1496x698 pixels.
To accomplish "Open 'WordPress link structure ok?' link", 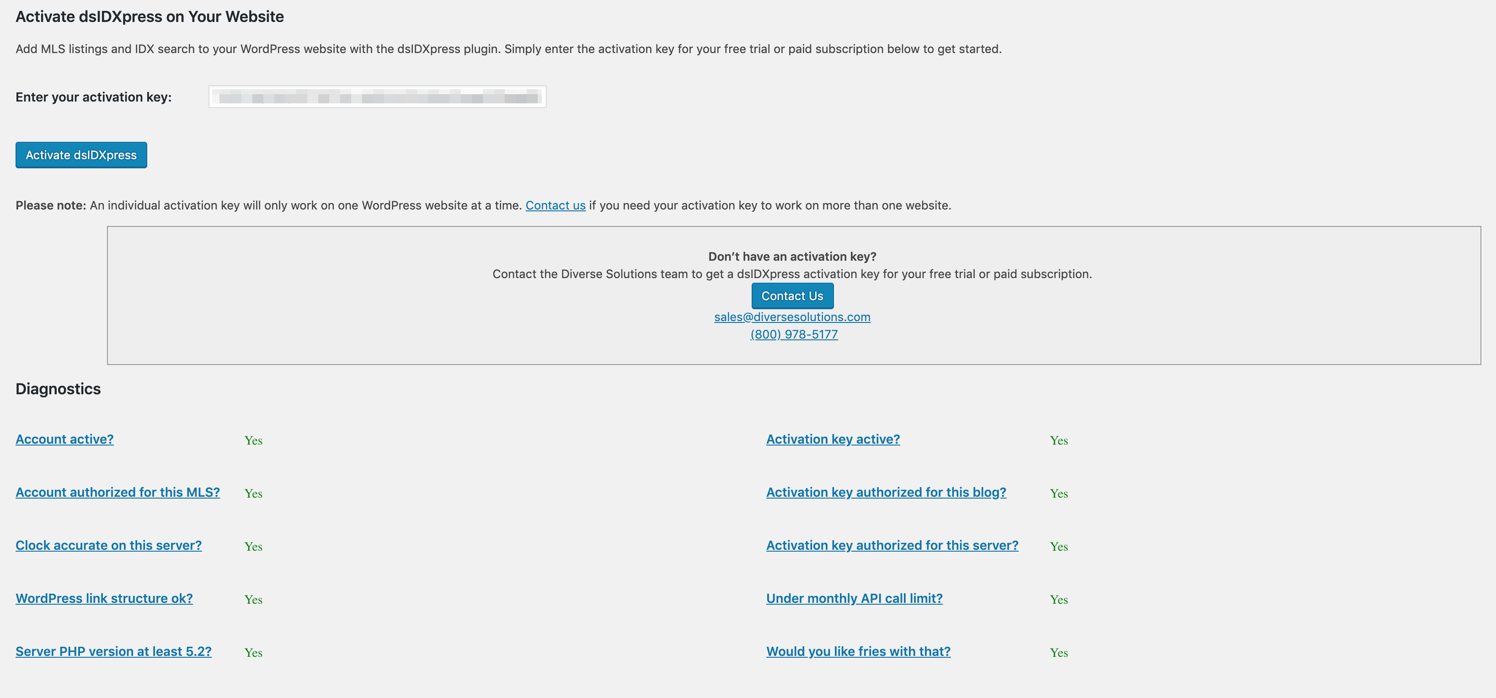I will pos(104,599).
